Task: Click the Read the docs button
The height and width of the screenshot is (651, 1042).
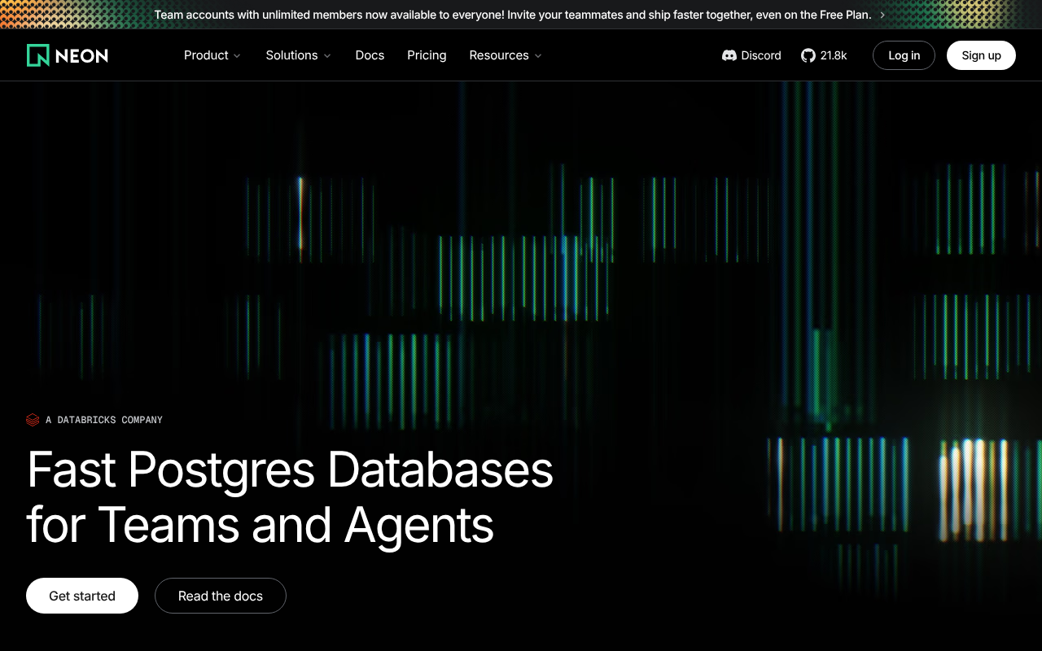Action: [221, 596]
